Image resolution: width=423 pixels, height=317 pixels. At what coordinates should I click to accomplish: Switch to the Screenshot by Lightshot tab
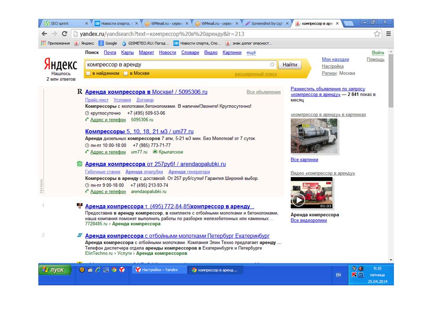pyautogui.click(x=267, y=23)
